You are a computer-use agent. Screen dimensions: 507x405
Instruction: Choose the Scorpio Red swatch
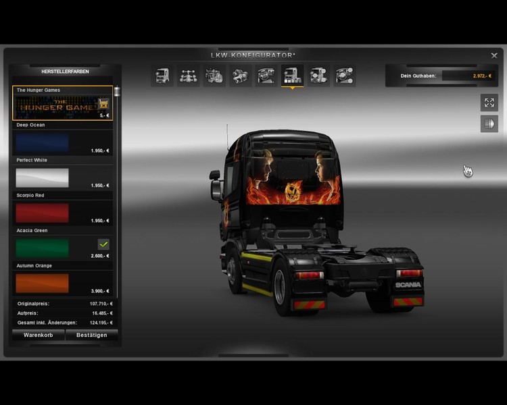coord(43,213)
